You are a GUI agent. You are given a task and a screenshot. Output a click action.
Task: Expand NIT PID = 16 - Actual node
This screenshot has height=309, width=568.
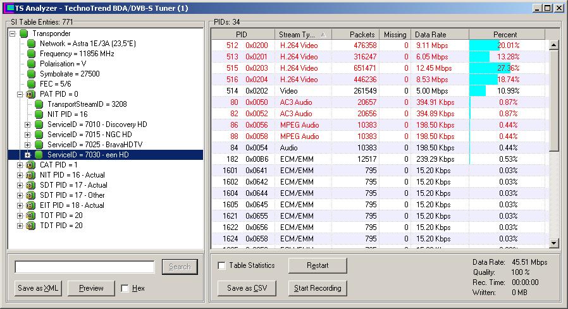click(20, 176)
